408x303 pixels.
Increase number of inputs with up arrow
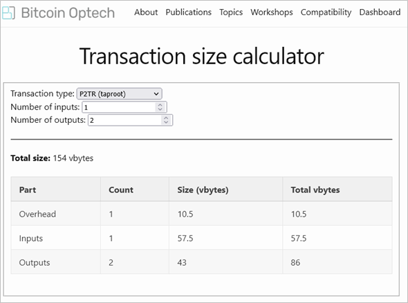pos(160,105)
